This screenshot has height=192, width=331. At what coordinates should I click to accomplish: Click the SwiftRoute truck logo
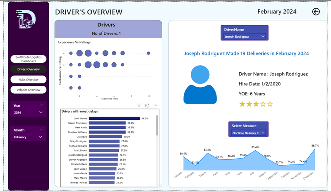point(26,19)
